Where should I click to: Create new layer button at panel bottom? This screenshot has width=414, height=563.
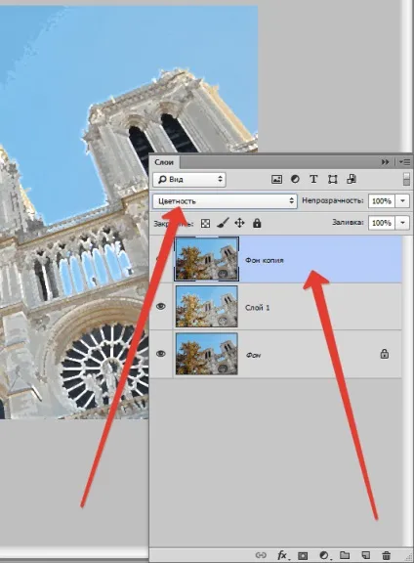pyautogui.click(x=365, y=555)
